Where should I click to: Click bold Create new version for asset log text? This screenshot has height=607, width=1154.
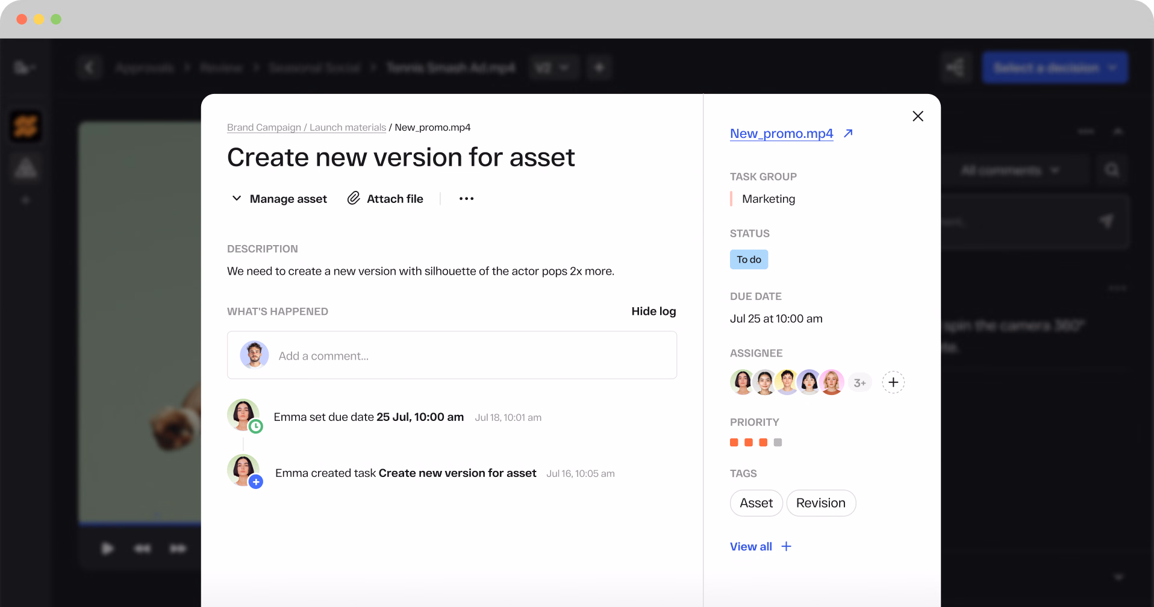pos(457,473)
